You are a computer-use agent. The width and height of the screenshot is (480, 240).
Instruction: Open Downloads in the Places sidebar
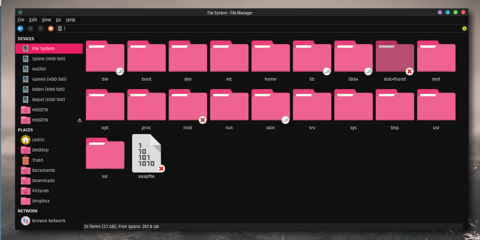49,180
